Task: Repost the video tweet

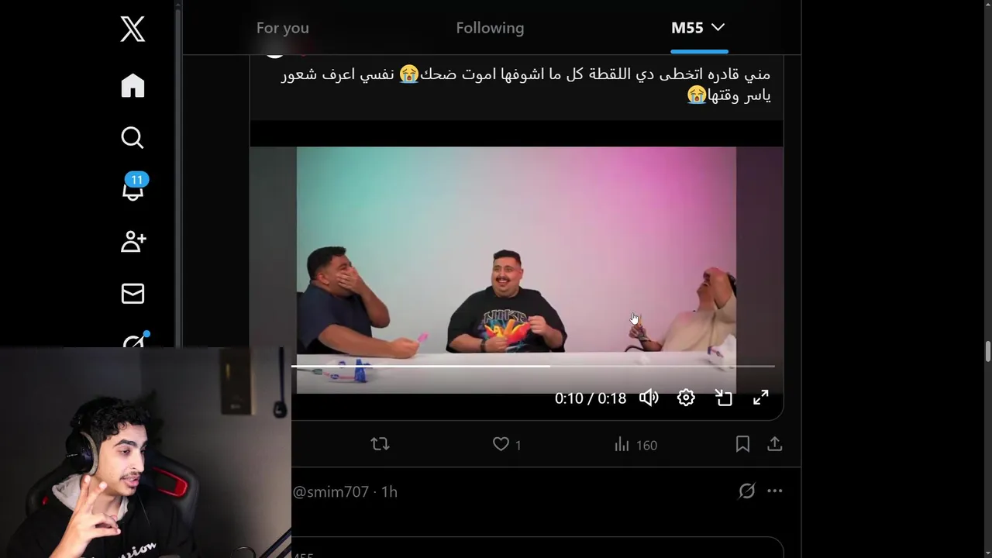Action: tap(380, 444)
